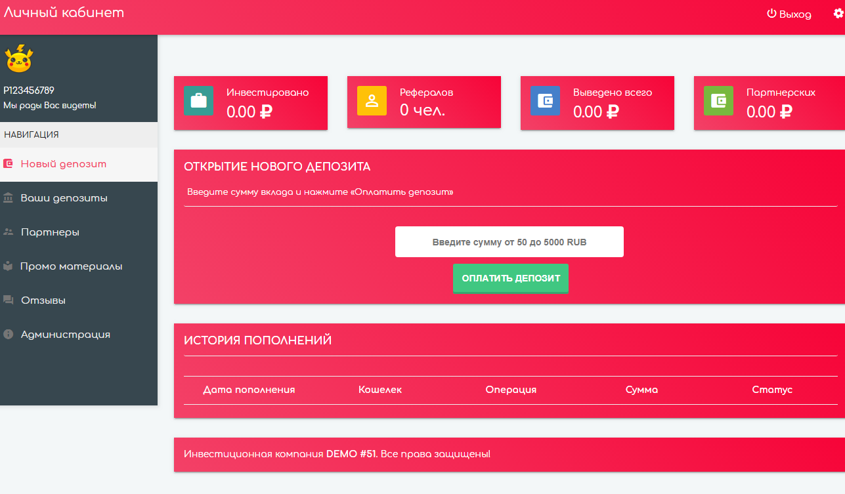The width and height of the screenshot is (845, 494).
Task: Click the chat icon beside Отзывы
Action: click(8, 300)
